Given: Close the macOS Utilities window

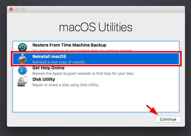Looking at the screenshot, I should point(11,9).
